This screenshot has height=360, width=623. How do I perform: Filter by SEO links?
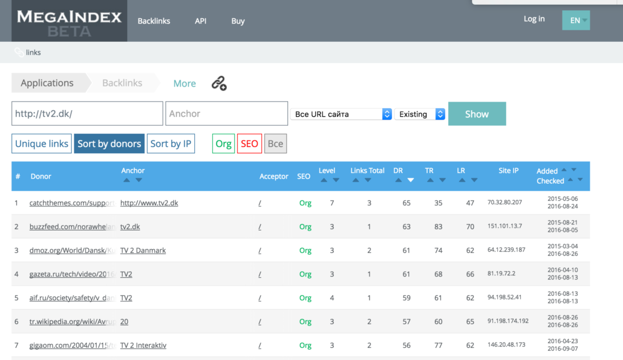[250, 143]
